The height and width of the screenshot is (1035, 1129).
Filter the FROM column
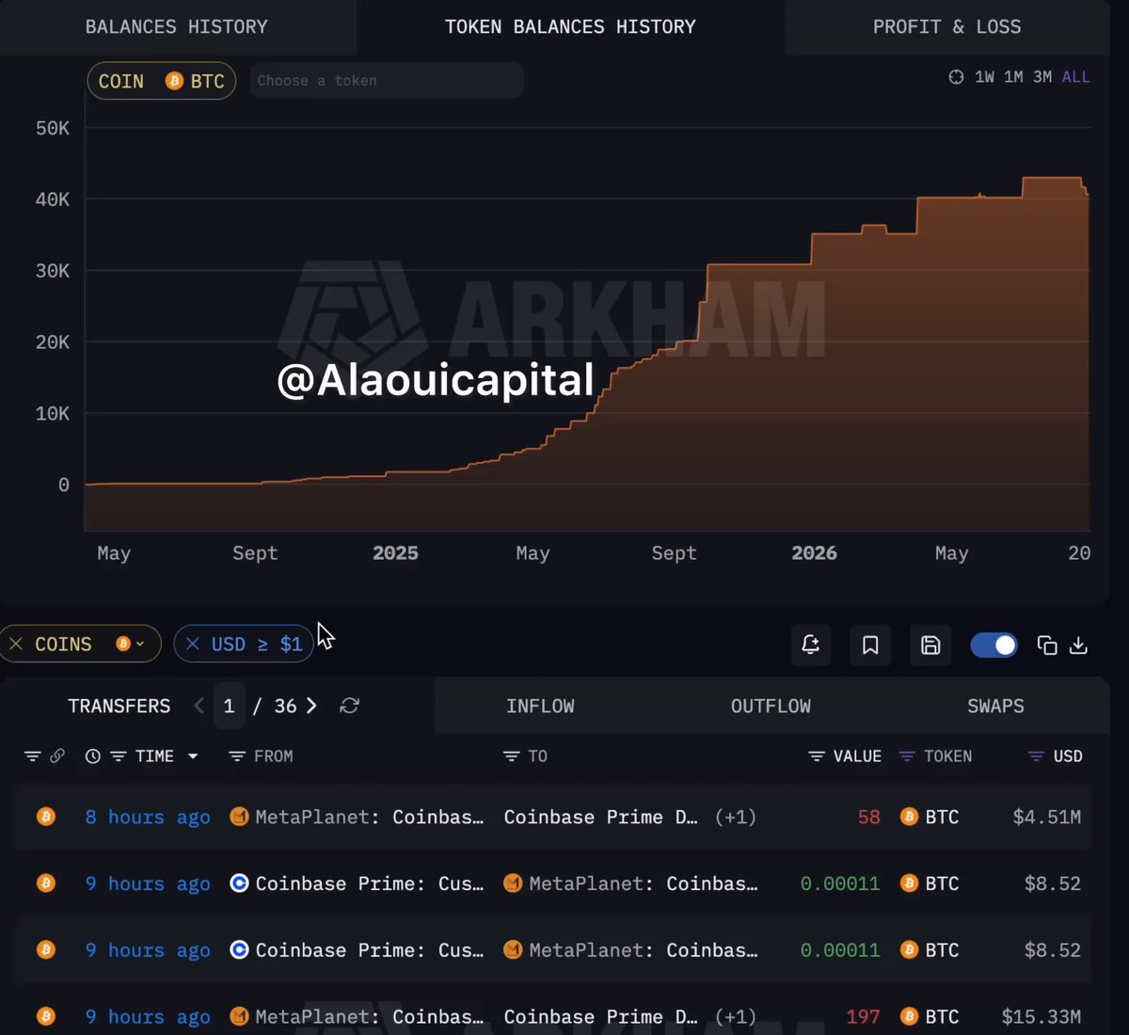237,756
